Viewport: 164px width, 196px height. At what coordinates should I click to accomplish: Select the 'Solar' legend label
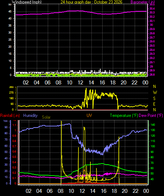46,117
